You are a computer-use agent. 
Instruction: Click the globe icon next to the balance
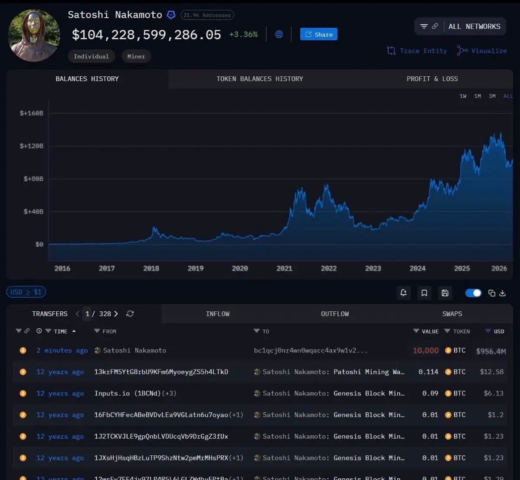coord(279,34)
